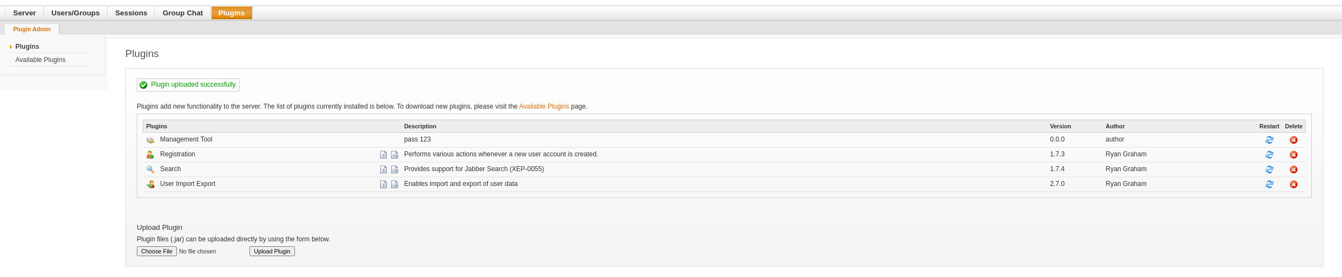Image resolution: width=1342 pixels, height=277 pixels.
Task: Switch to the Server tab
Action: 24,13
